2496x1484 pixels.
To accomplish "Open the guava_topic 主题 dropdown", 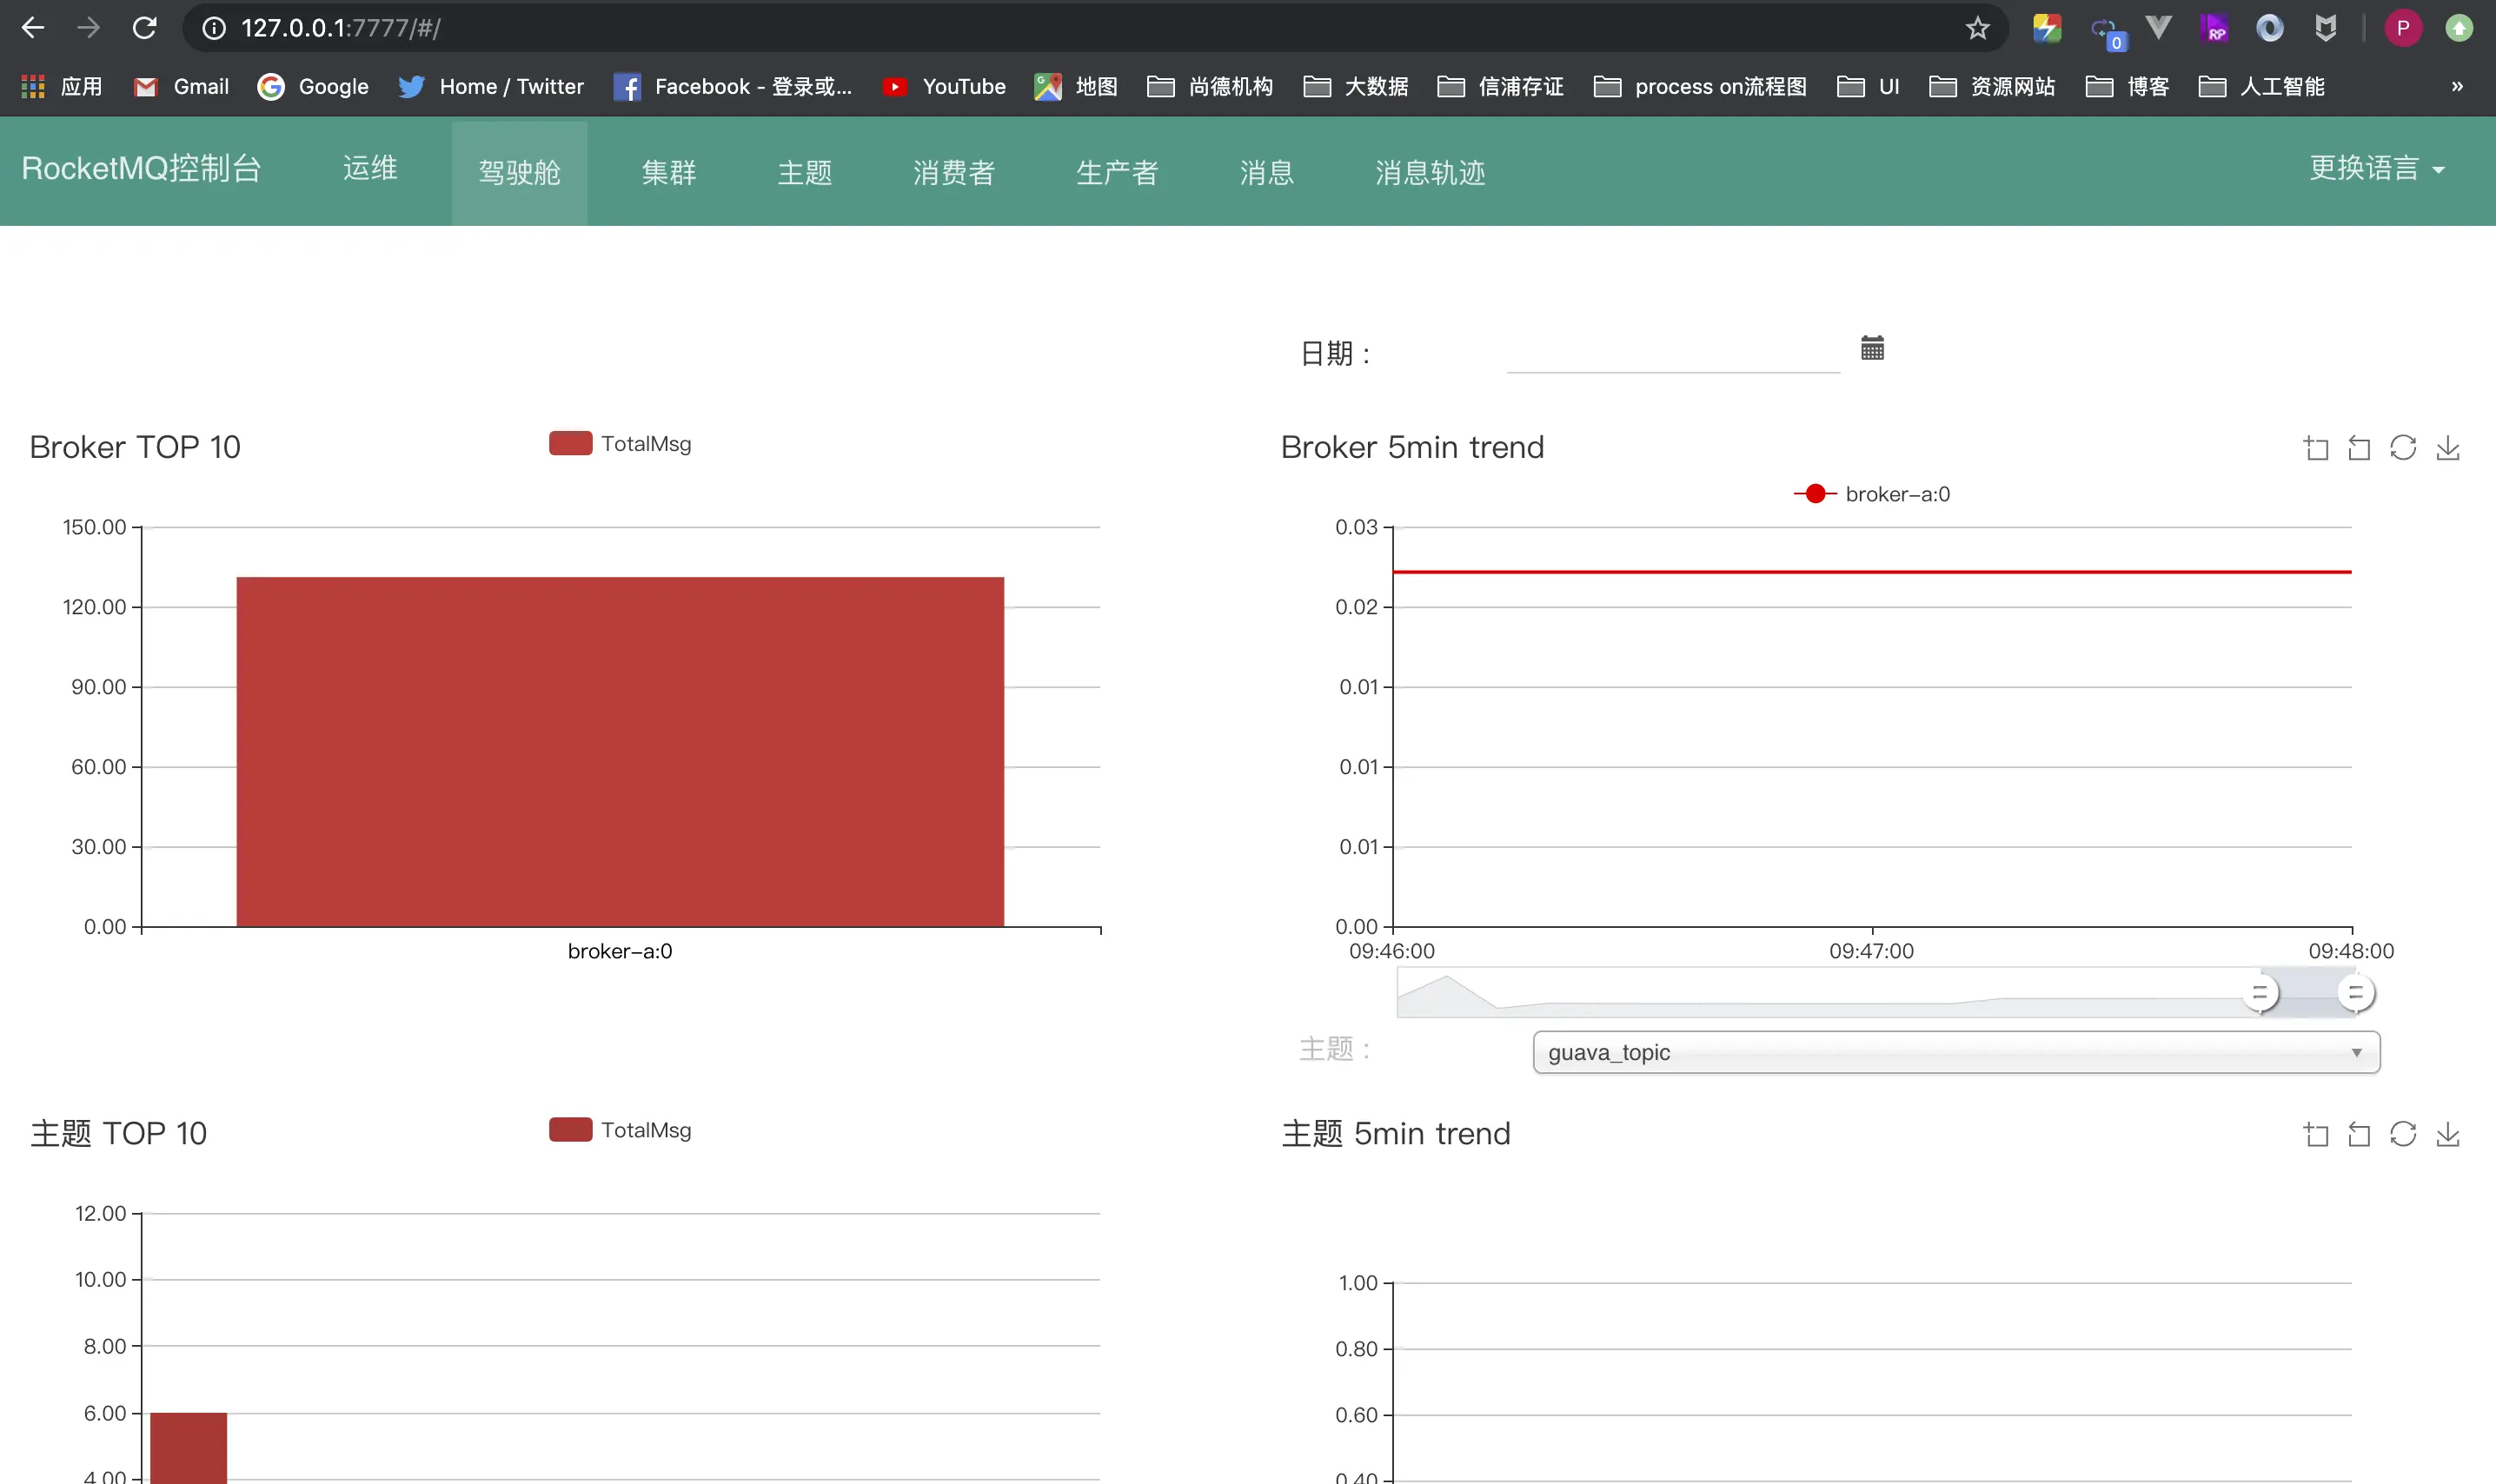I will [x=1955, y=1052].
